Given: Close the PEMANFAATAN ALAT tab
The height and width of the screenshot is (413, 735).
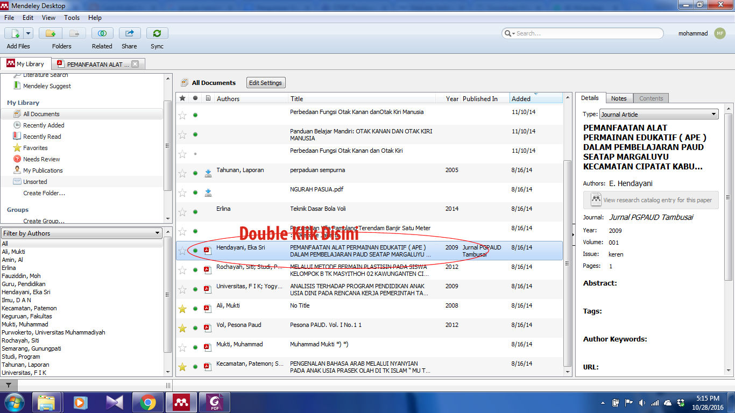Looking at the screenshot, I should pos(135,64).
